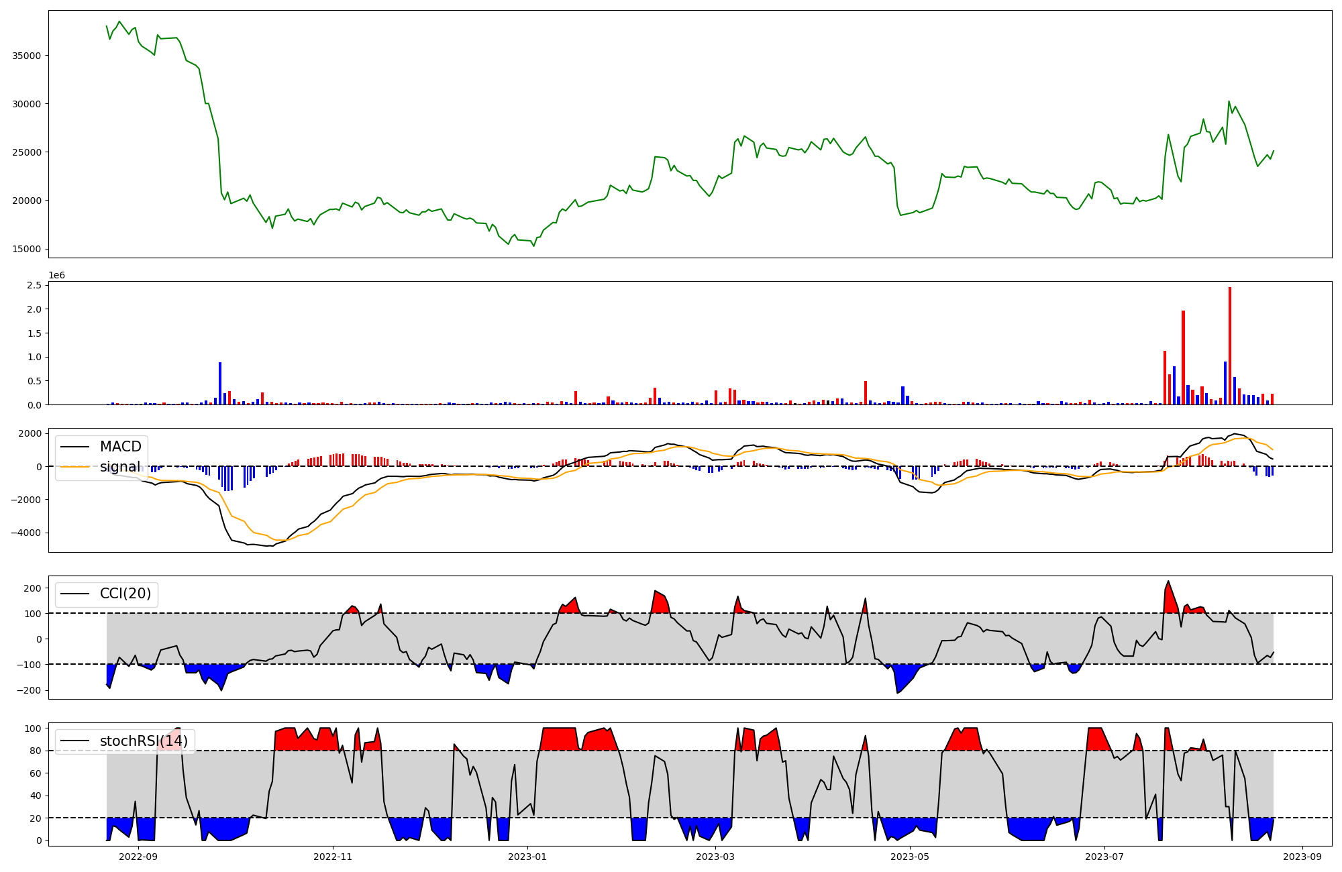Viewport: 1342px width, 872px height.
Task: Click the 2022-09 x-axis date label
Action: click(x=138, y=857)
